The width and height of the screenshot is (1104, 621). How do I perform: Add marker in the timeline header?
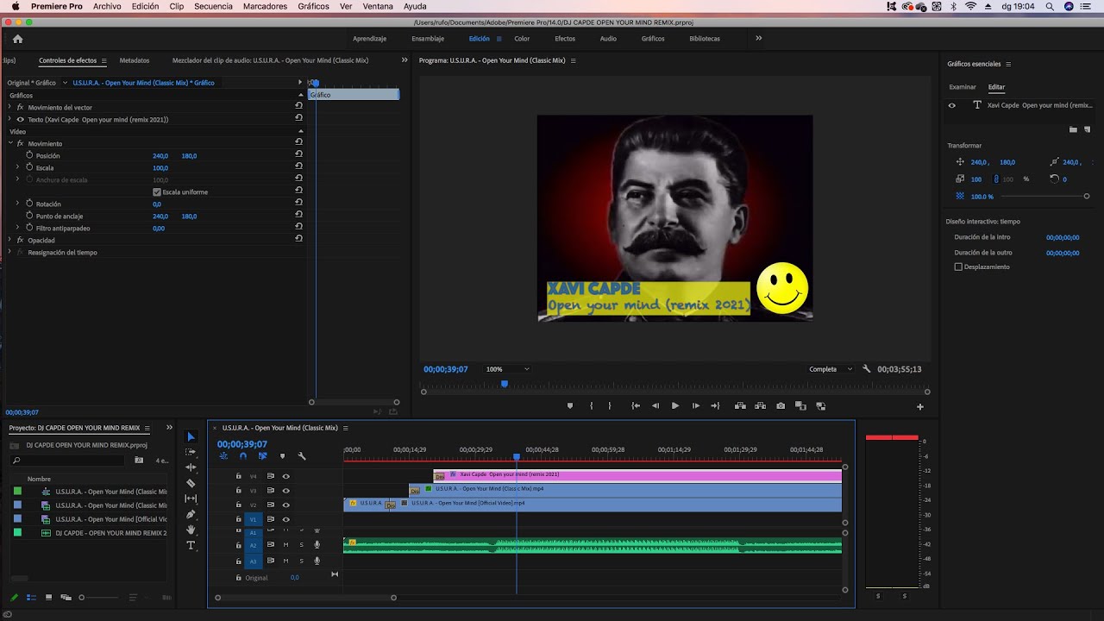(x=282, y=456)
